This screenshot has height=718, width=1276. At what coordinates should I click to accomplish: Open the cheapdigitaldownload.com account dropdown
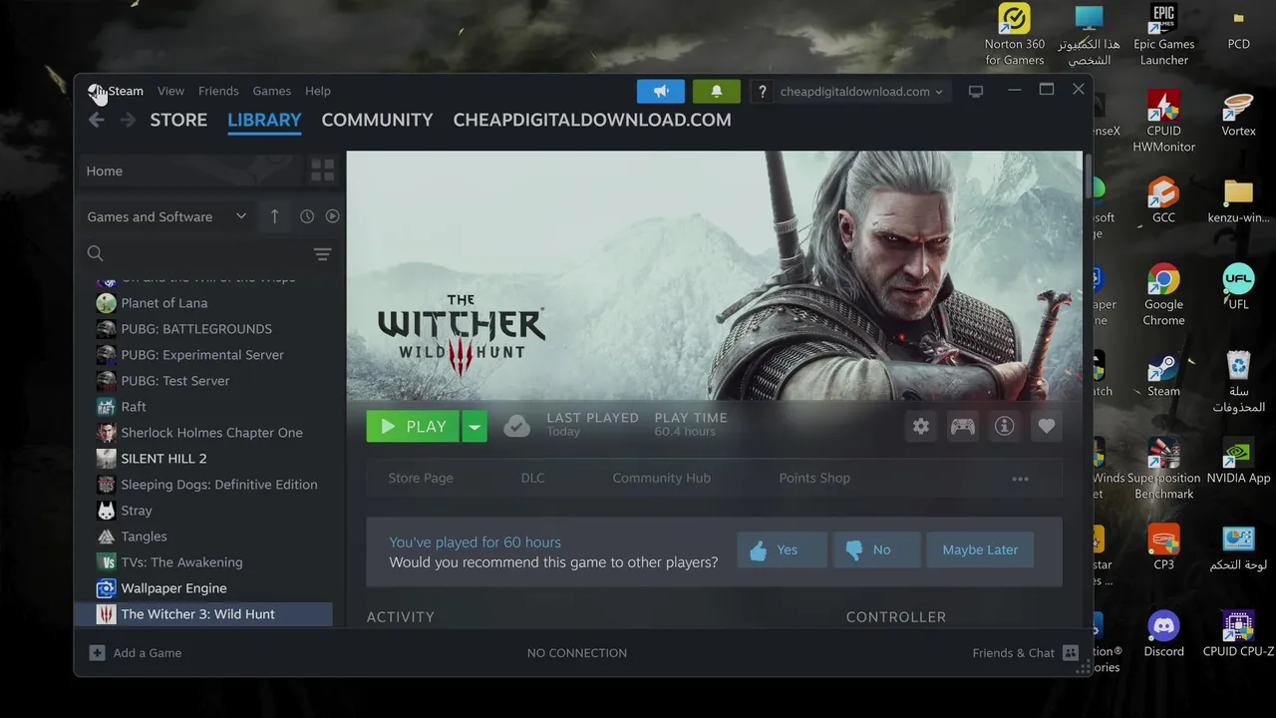coord(861,92)
